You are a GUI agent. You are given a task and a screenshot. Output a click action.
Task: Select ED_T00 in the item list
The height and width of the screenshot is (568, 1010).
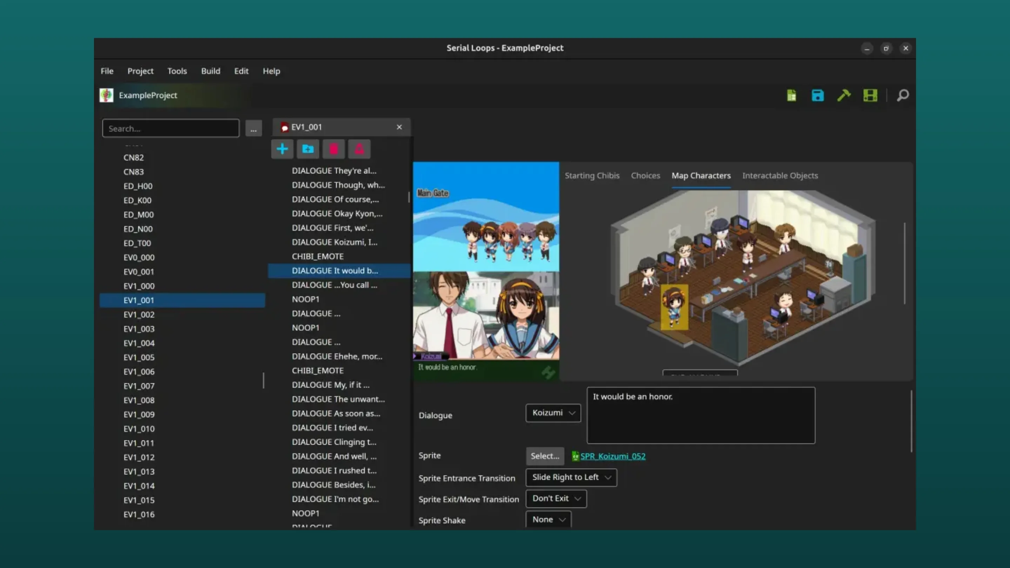coord(182,243)
